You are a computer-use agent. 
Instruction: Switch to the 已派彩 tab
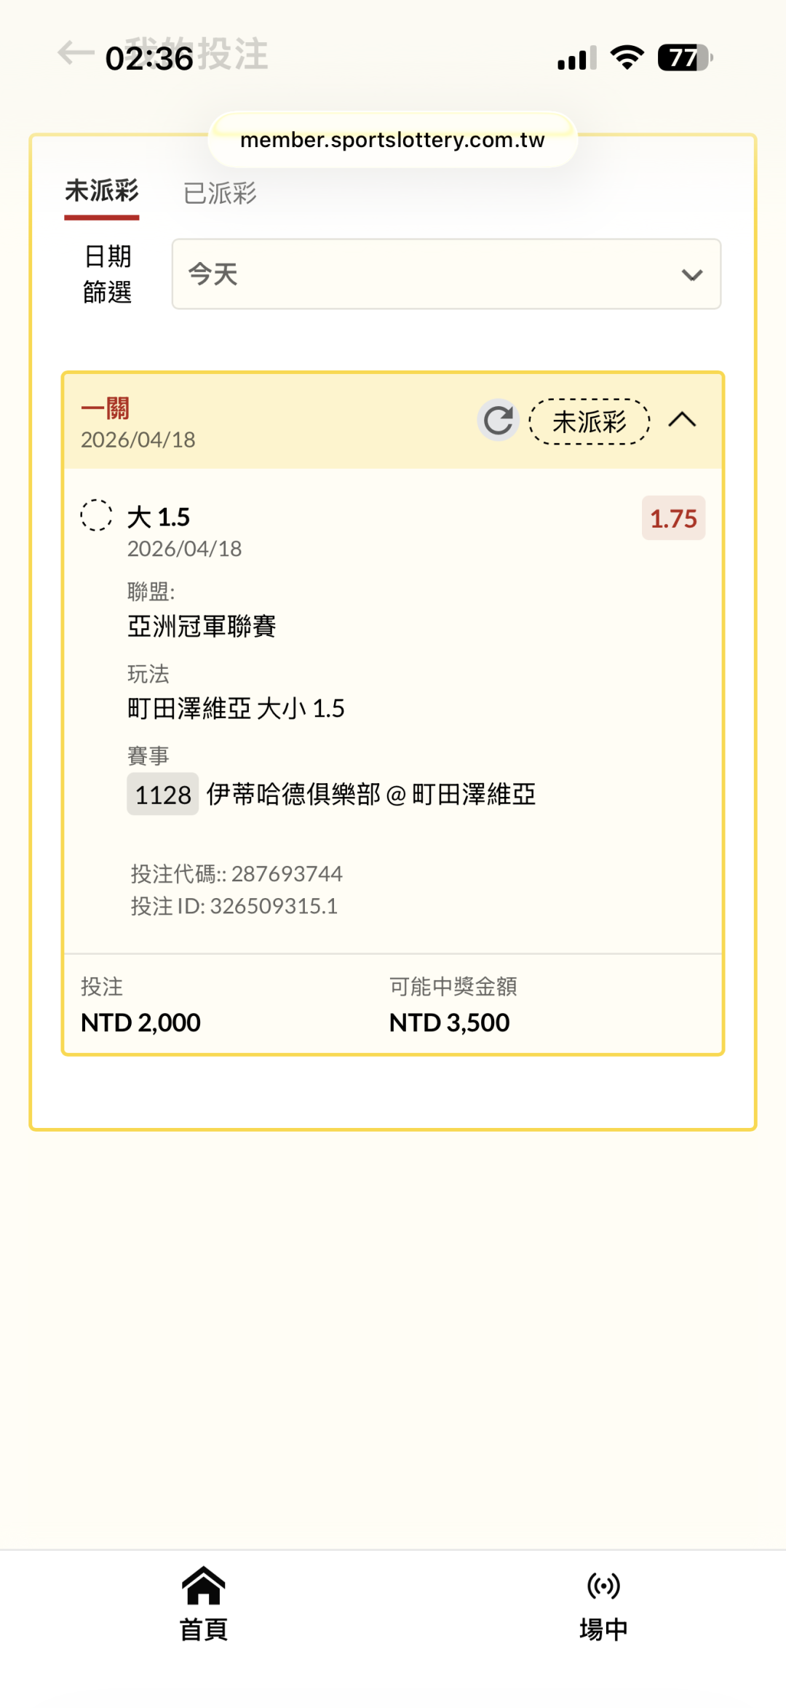tap(220, 194)
